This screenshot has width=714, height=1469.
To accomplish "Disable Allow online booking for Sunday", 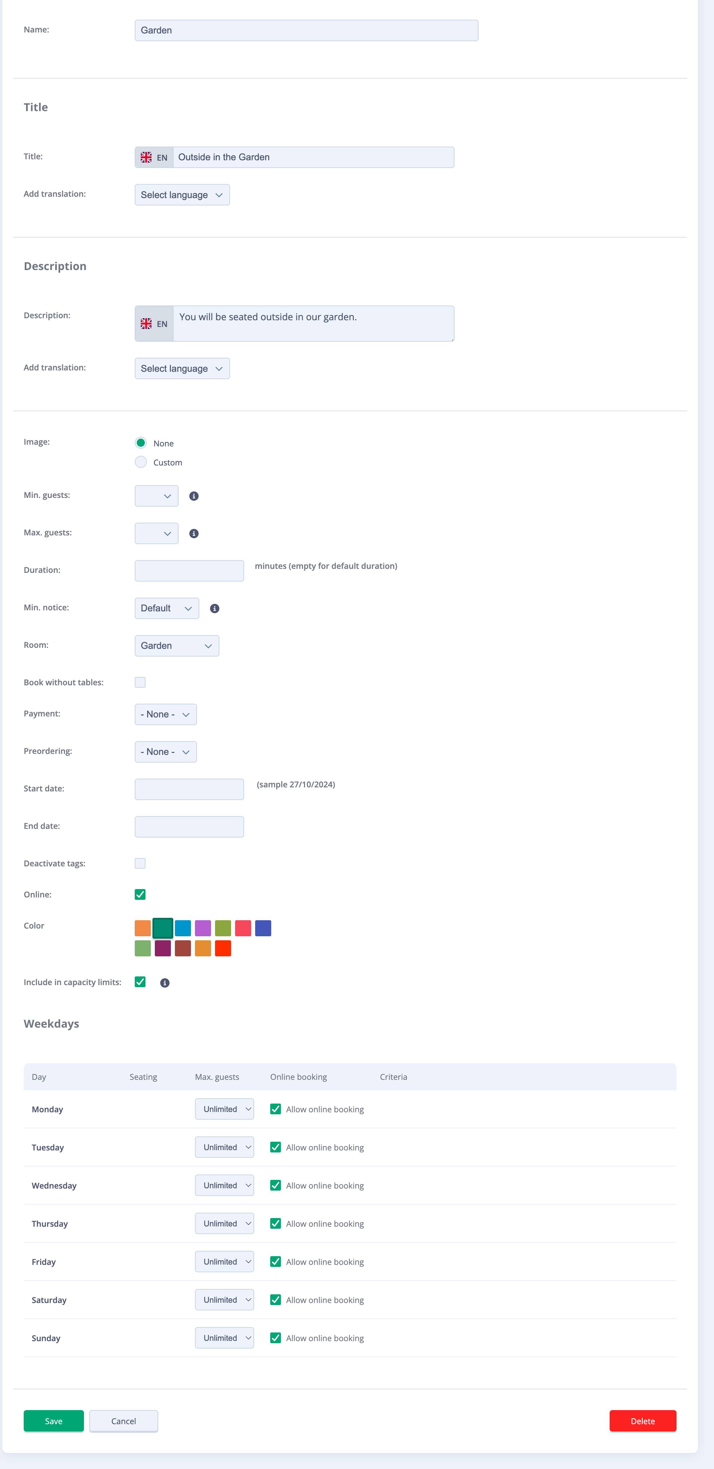I will pyautogui.click(x=276, y=1338).
